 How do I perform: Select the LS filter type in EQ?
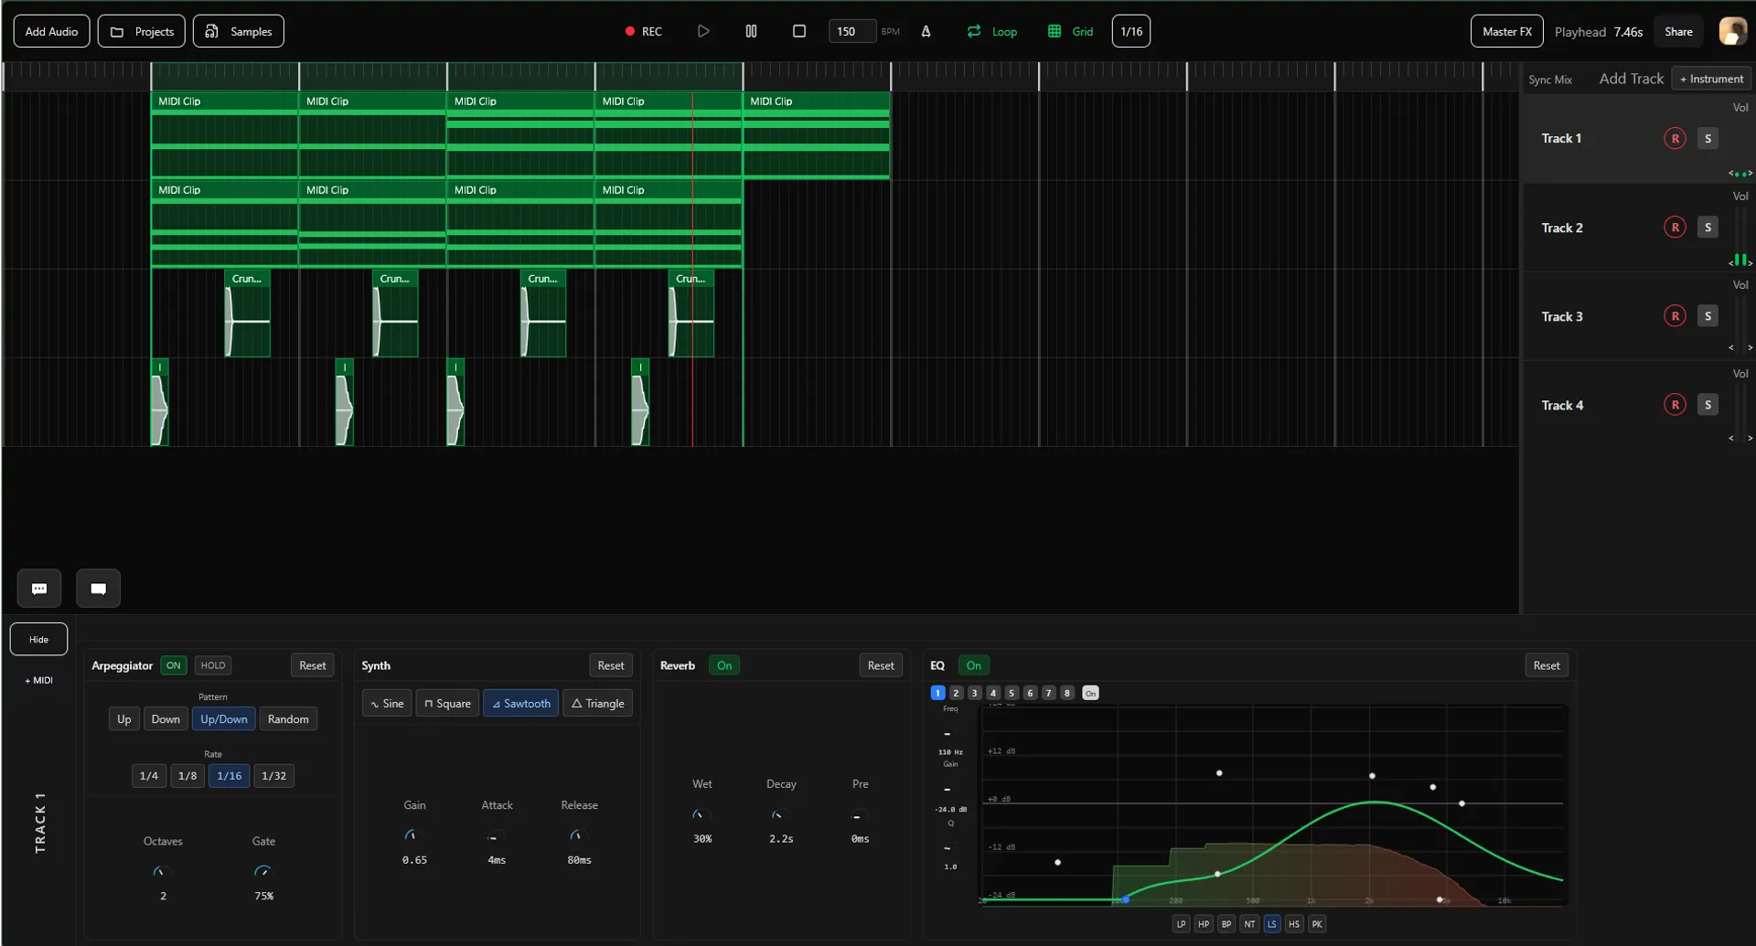(x=1272, y=923)
